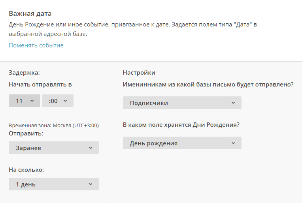The width and height of the screenshot is (302, 203).
Task: Open the День рождения field dropdown
Action: 182,143
